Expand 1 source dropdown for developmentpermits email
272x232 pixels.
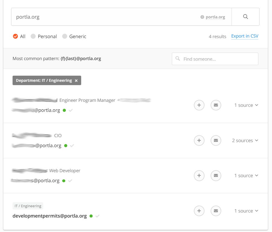point(246,211)
